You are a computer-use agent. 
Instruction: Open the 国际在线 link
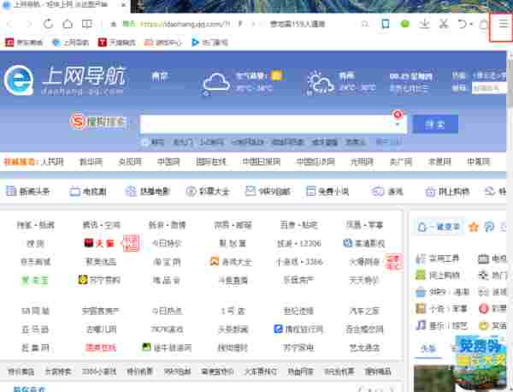pos(211,162)
